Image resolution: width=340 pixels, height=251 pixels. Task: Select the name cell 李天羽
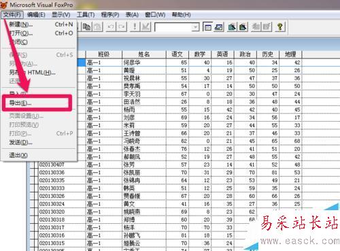(x=144, y=94)
